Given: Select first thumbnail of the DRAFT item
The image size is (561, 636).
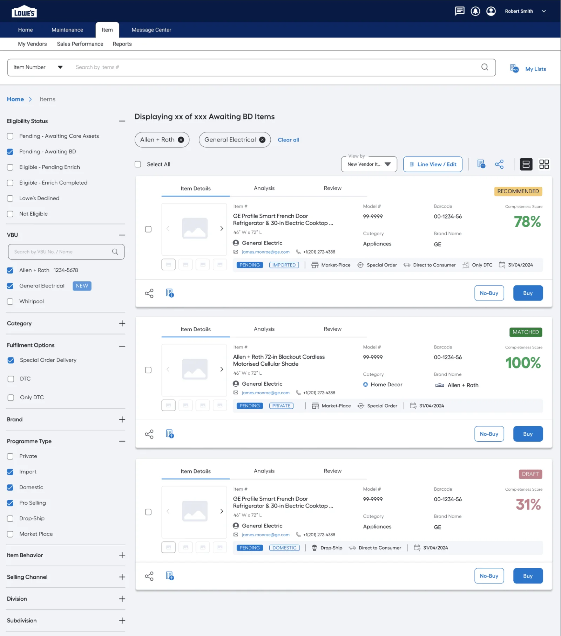Looking at the screenshot, I should (x=168, y=547).
